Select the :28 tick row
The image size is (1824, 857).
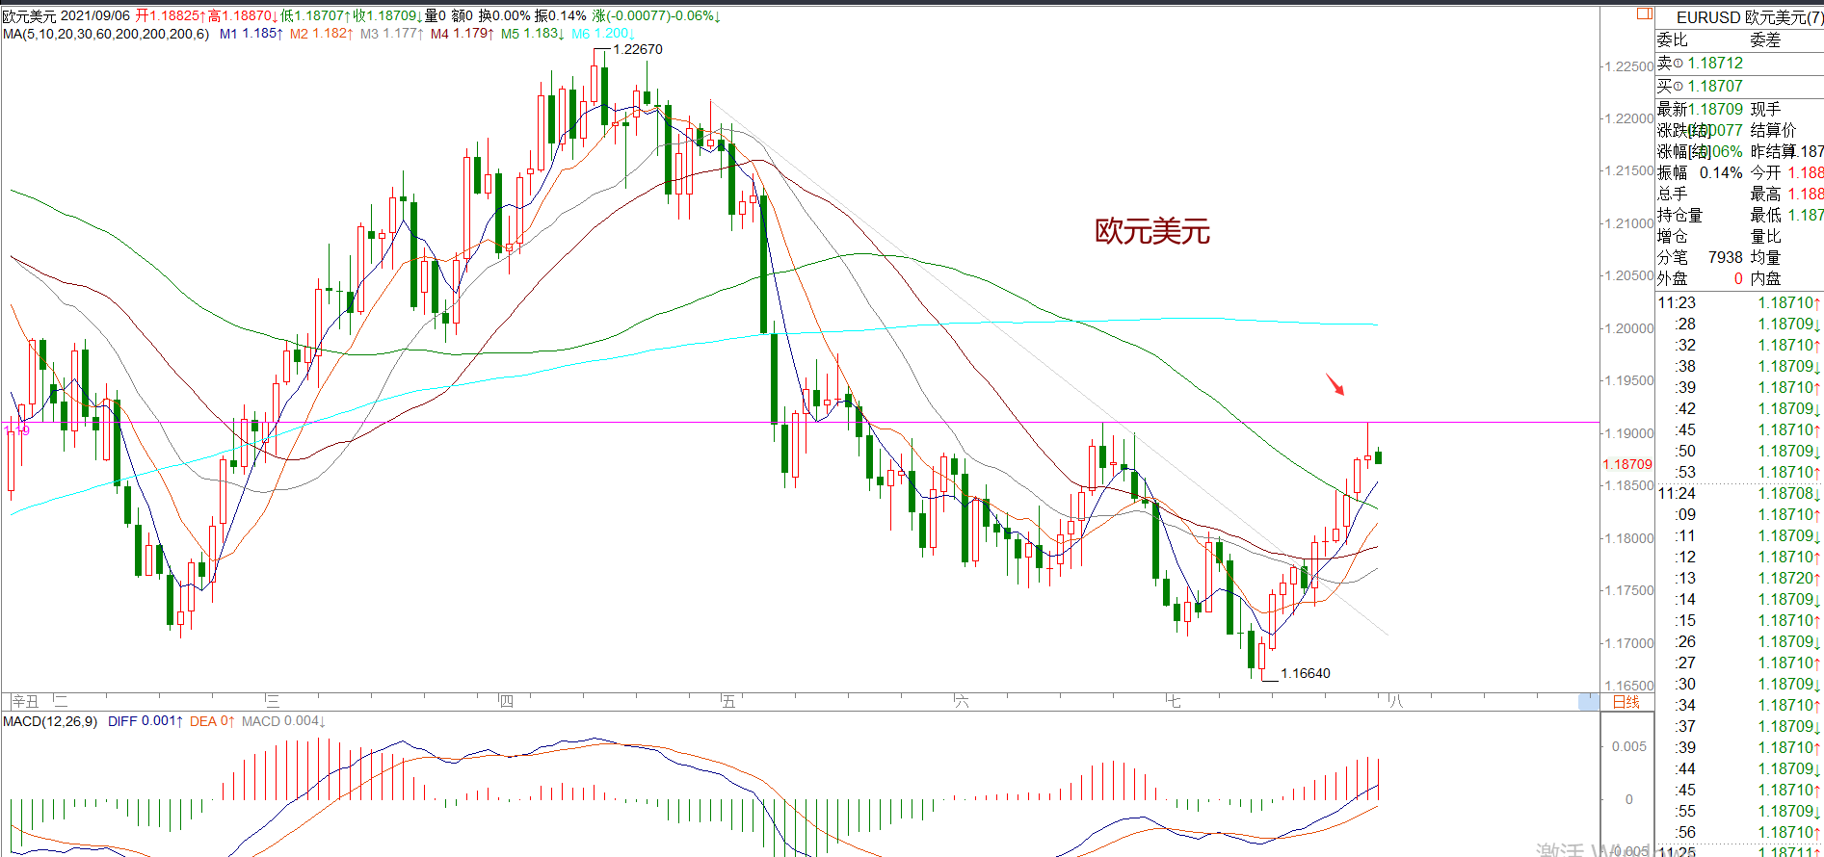click(x=1739, y=324)
